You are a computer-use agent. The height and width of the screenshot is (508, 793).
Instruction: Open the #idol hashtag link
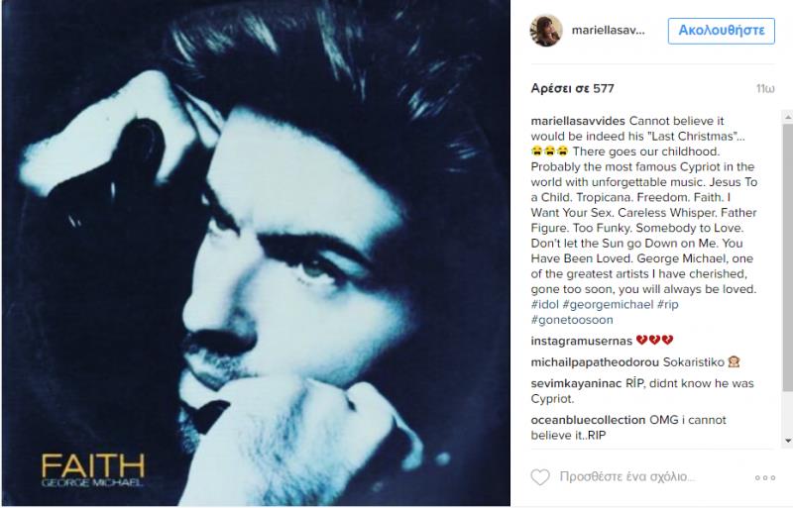(544, 304)
